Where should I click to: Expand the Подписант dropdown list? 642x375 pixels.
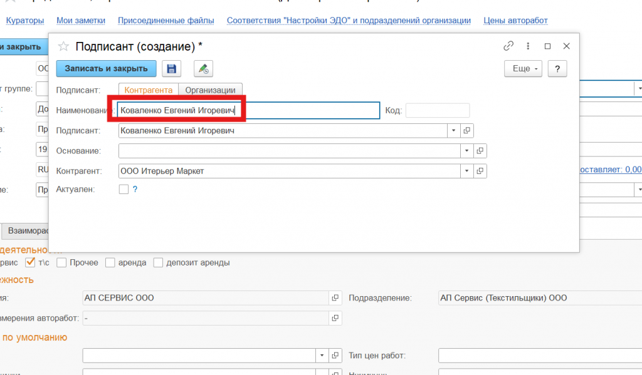(454, 131)
